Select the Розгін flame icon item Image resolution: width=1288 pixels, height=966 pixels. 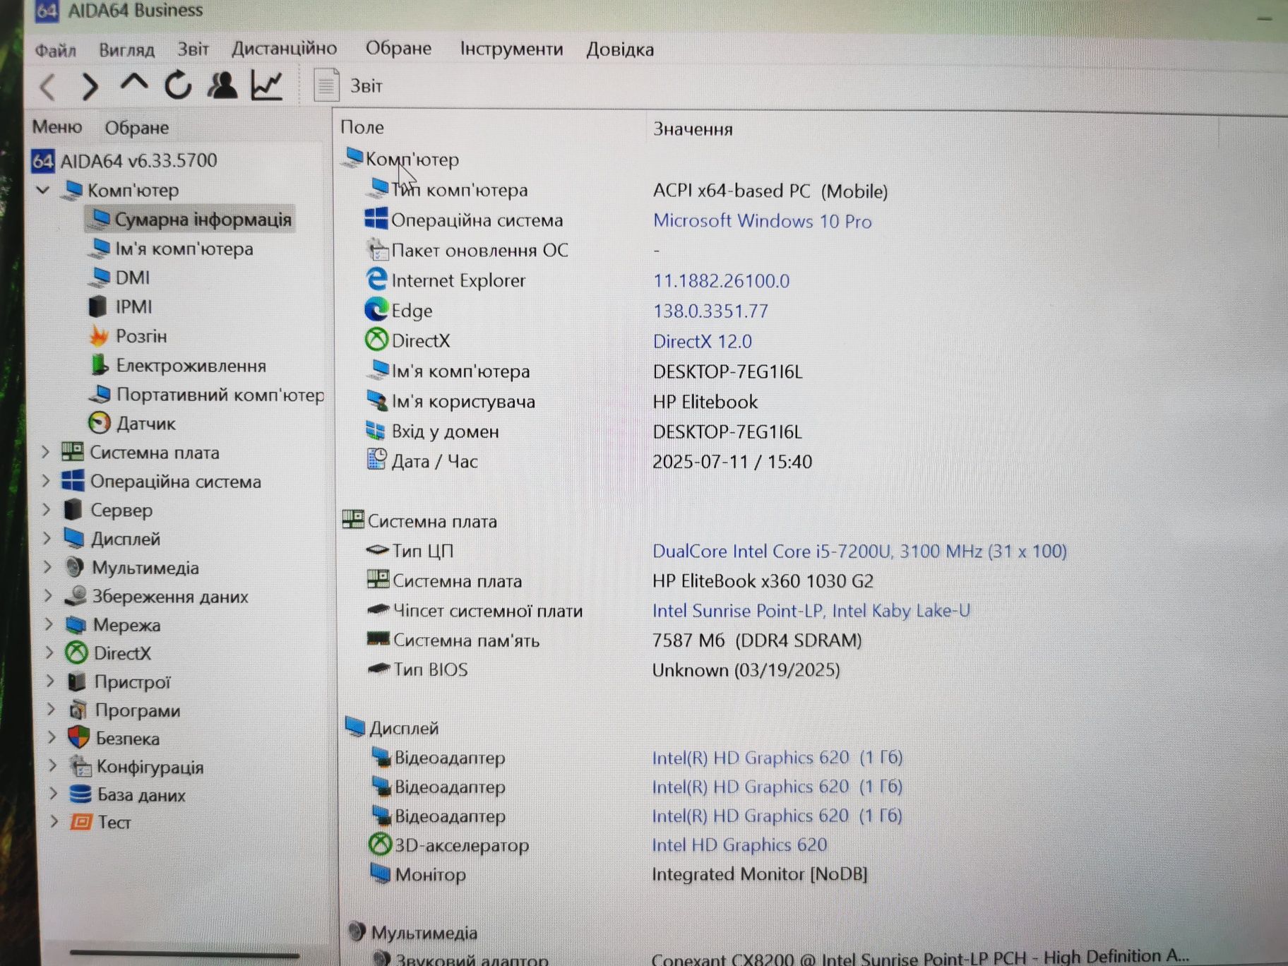click(129, 336)
